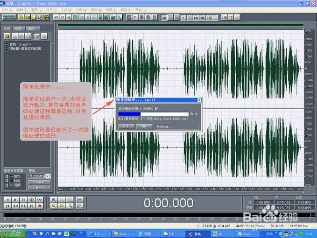Click the red Record button

click(x=40, y=206)
